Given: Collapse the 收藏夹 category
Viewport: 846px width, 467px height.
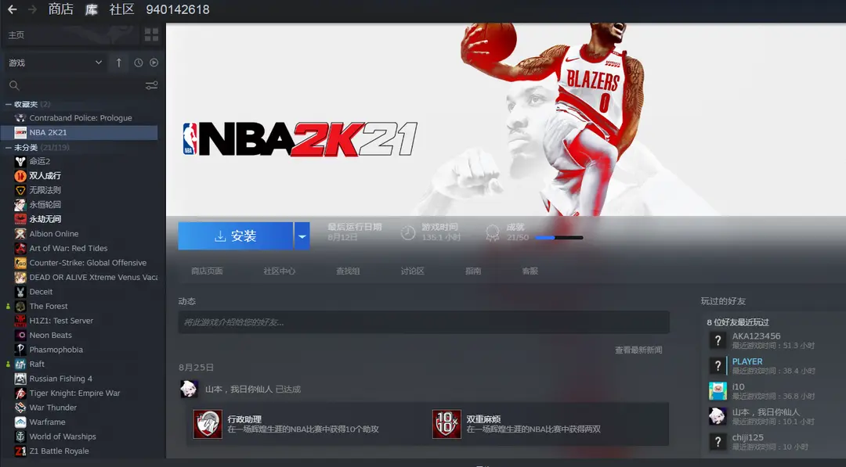Looking at the screenshot, I should point(8,104).
